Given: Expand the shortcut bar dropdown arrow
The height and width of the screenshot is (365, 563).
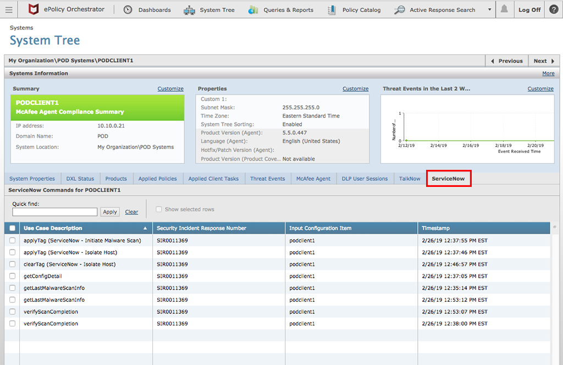Looking at the screenshot, I should click(x=489, y=10).
